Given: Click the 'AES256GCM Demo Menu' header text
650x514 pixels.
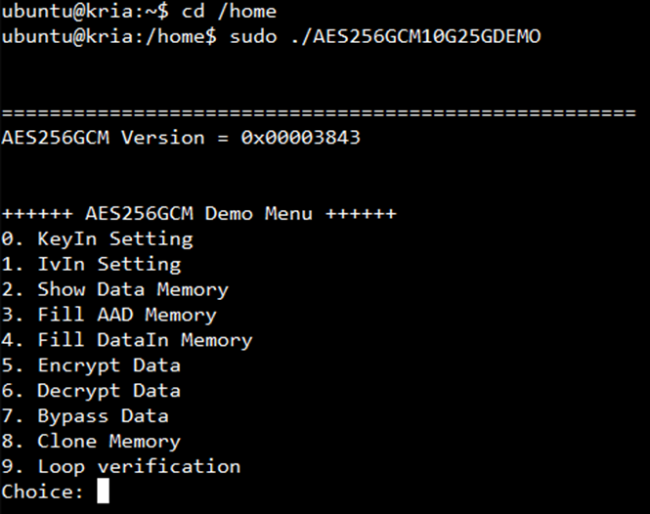Looking at the screenshot, I should pos(199,214).
